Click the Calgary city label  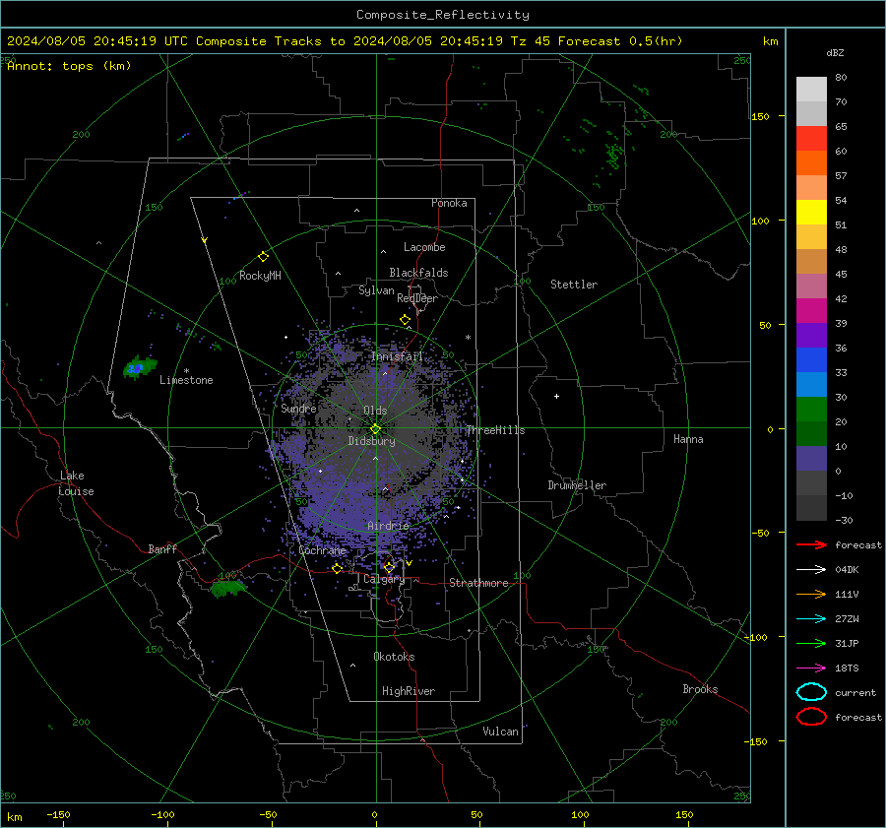click(x=384, y=579)
